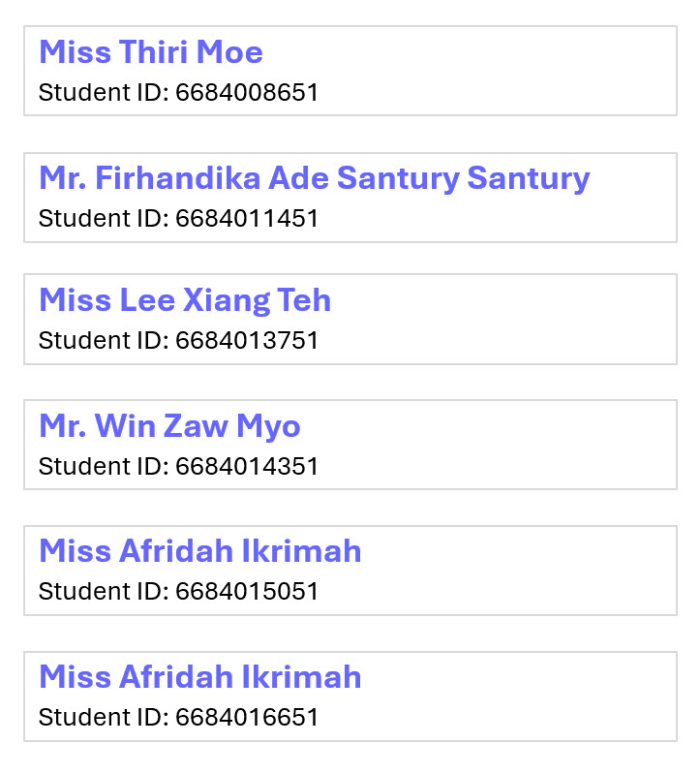Click "Student ID" label under Lee Xiang Teh
The width and height of the screenshot is (700, 774).
[103, 341]
